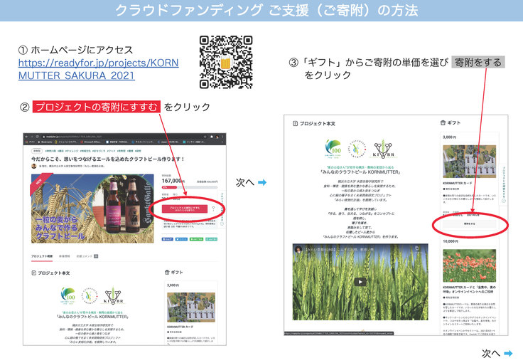
Task: Click the QR code image
Action: click(x=227, y=62)
